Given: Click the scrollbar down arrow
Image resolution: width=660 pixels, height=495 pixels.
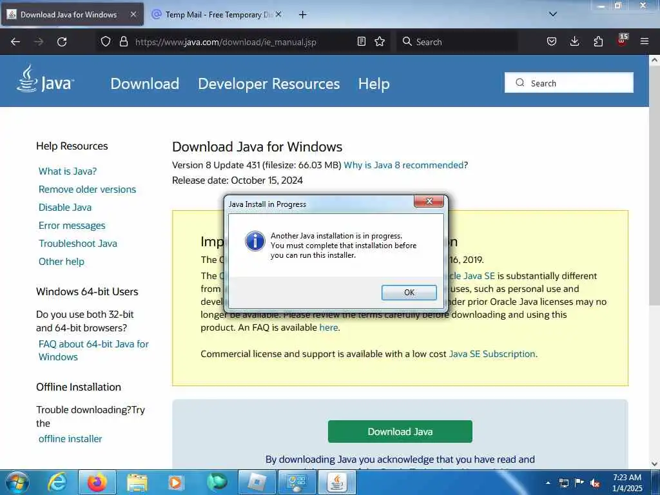Looking at the screenshot, I should tap(654, 464).
